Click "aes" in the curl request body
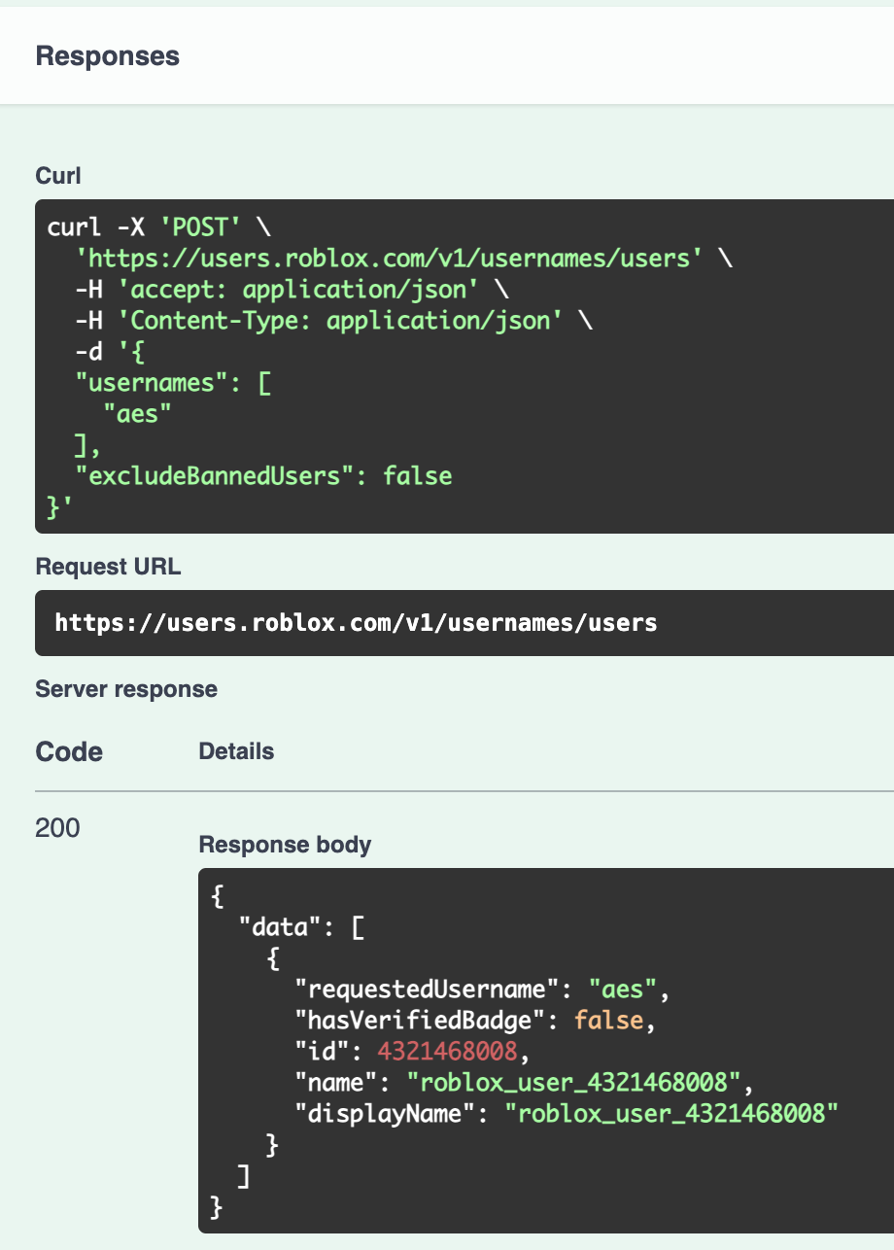The width and height of the screenshot is (894, 1250). point(138,414)
